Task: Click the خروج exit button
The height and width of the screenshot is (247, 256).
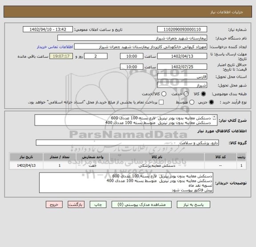Action: pyautogui.click(x=54, y=204)
